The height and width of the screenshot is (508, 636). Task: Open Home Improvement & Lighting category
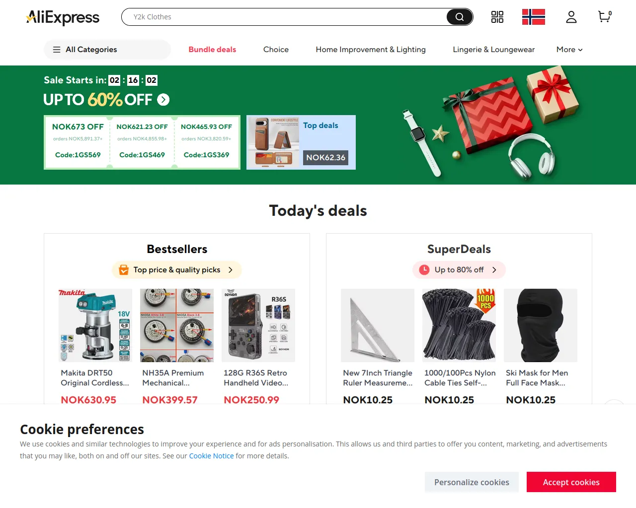pos(371,50)
